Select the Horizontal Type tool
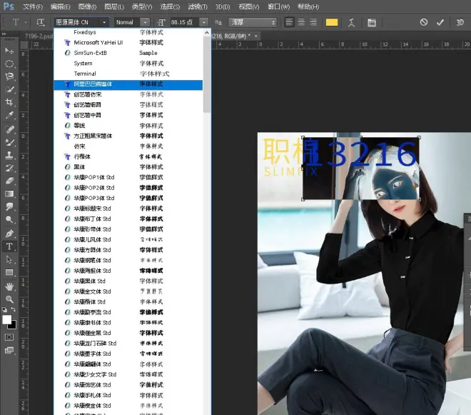Viewport: 471px width, 415px height. point(9,246)
